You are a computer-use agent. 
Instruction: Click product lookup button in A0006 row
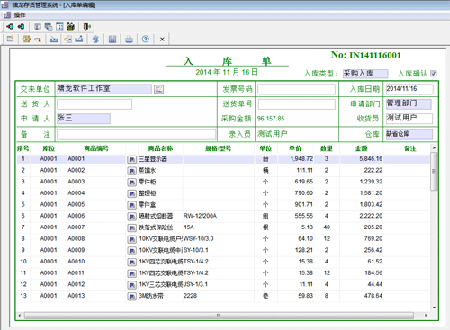131,217
